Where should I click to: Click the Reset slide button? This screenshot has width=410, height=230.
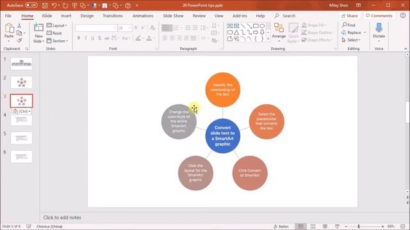[54, 33]
